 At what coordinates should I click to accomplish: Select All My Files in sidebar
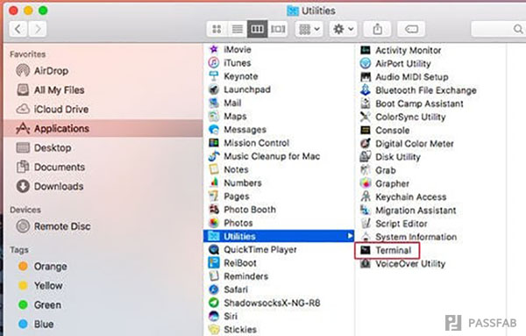(50, 90)
